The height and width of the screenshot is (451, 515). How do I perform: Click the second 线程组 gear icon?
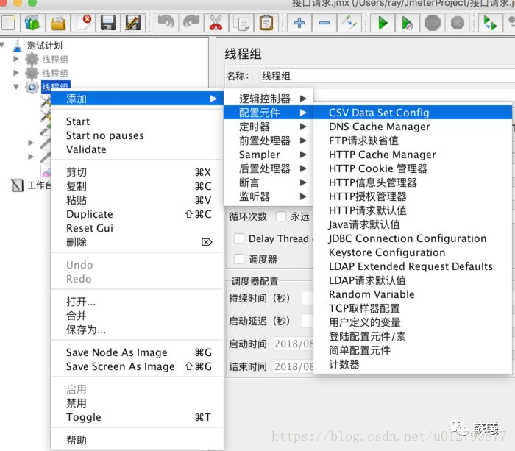32,73
